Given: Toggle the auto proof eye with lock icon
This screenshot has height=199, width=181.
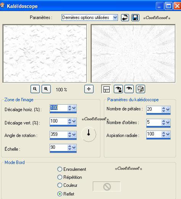Looking at the screenshot, I should [x=118, y=89].
